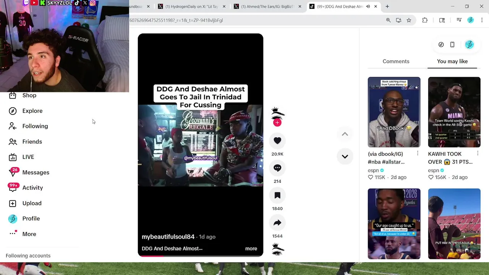The image size is (489, 275).
Task: Open the browser extensions puzzle icon
Action: pos(425,20)
